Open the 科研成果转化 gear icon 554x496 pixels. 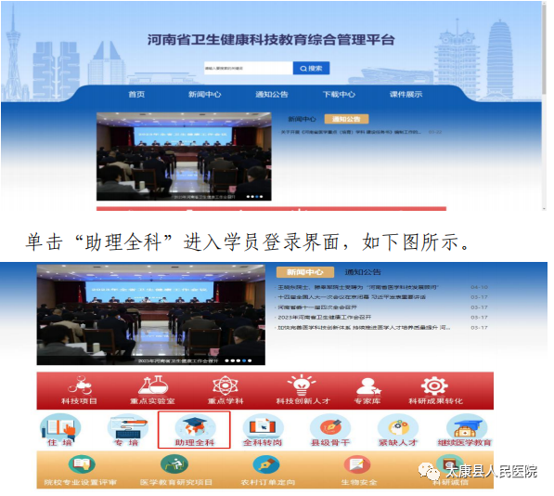pyautogui.click(x=434, y=385)
